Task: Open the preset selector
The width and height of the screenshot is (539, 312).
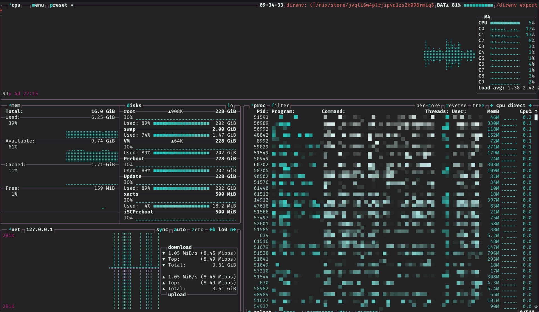Action: (x=59, y=5)
